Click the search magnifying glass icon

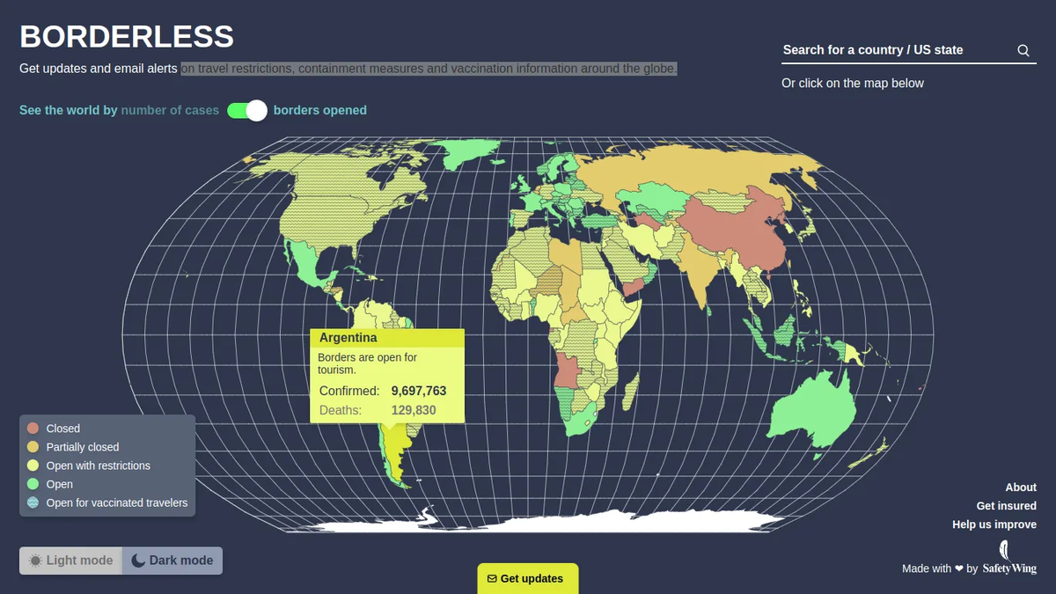coord(1023,50)
